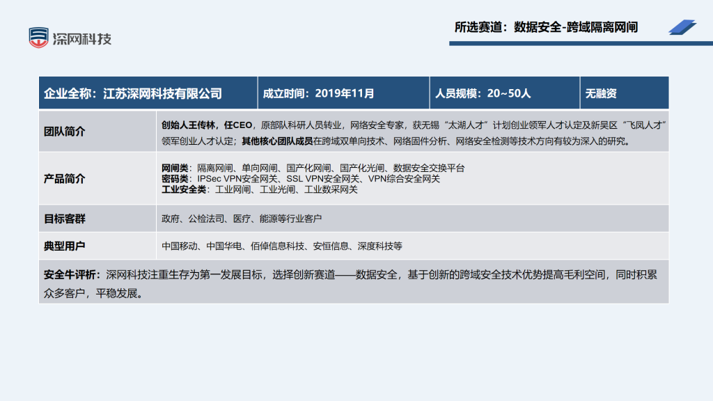Click the 工业安全类 product line
The image size is (713, 401).
point(260,189)
